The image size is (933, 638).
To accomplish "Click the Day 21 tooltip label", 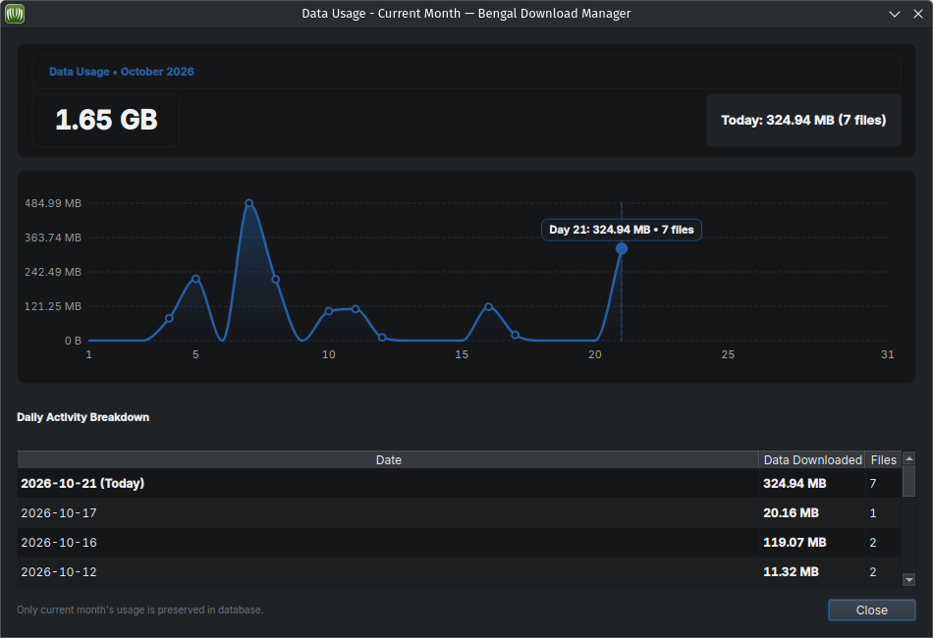I will pyautogui.click(x=622, y=230).
